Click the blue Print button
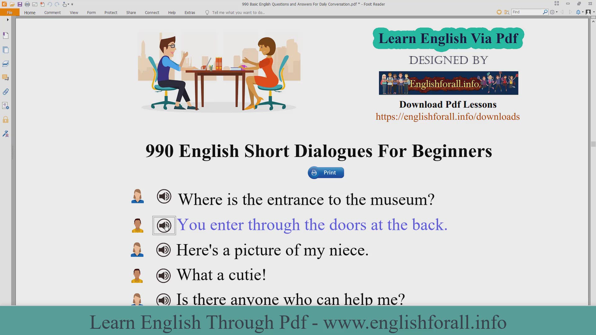Viewport: 596px width, 335px height. (x=326, y=173)
